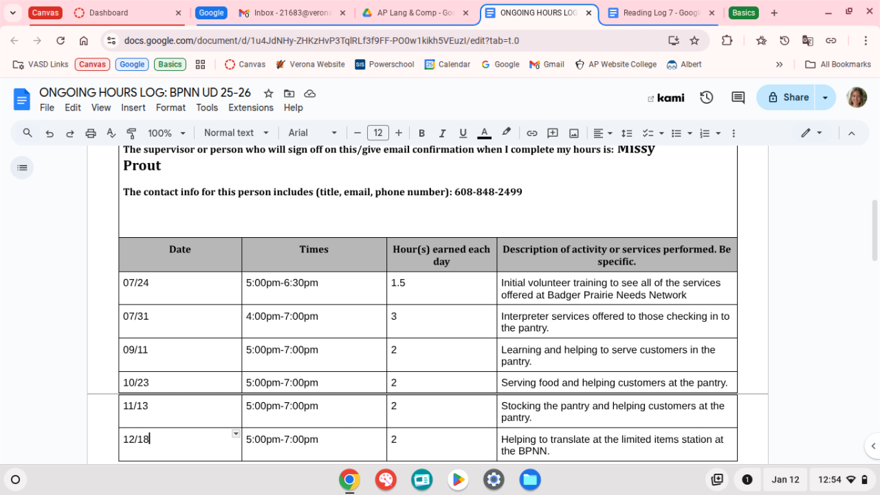Switch to the Reading Log 7 tab
The height and width of the screenshot is (495, 880).
click(x=659, y=13)
